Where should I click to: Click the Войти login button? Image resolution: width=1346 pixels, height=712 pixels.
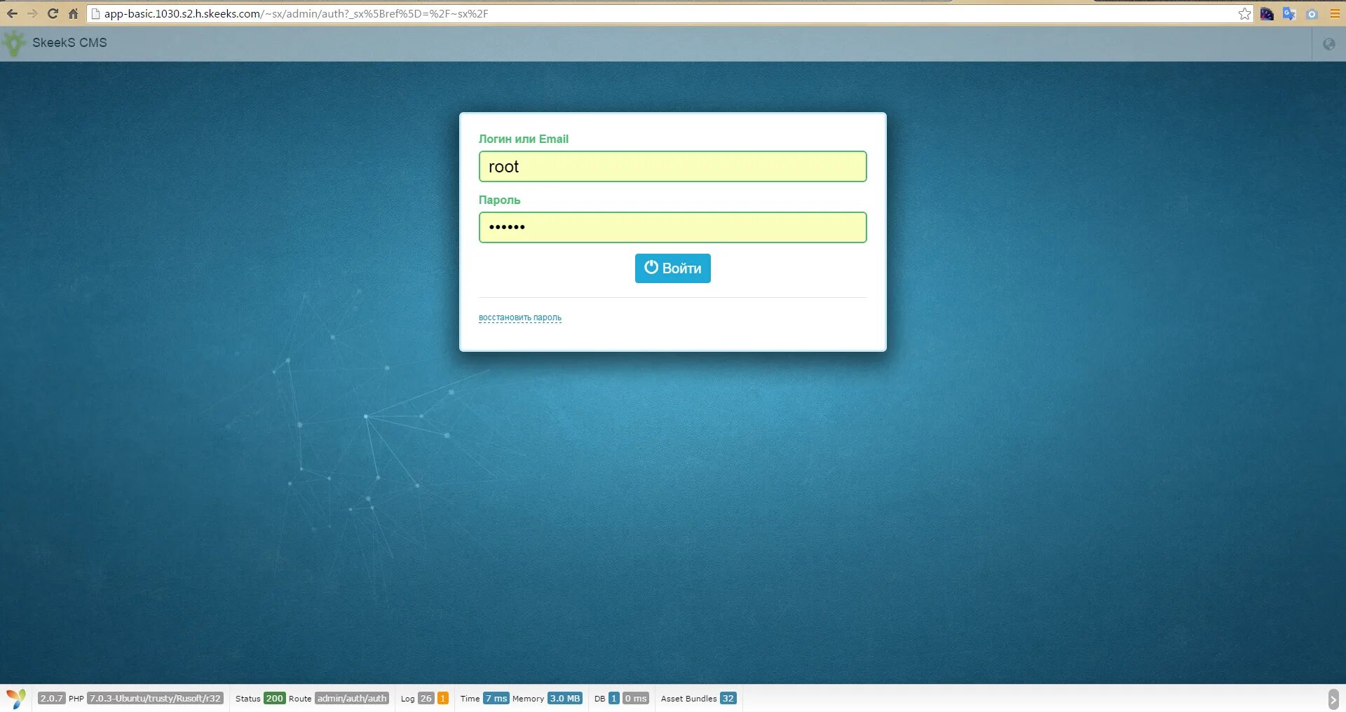pyautogui.click(x=672, y=268)
